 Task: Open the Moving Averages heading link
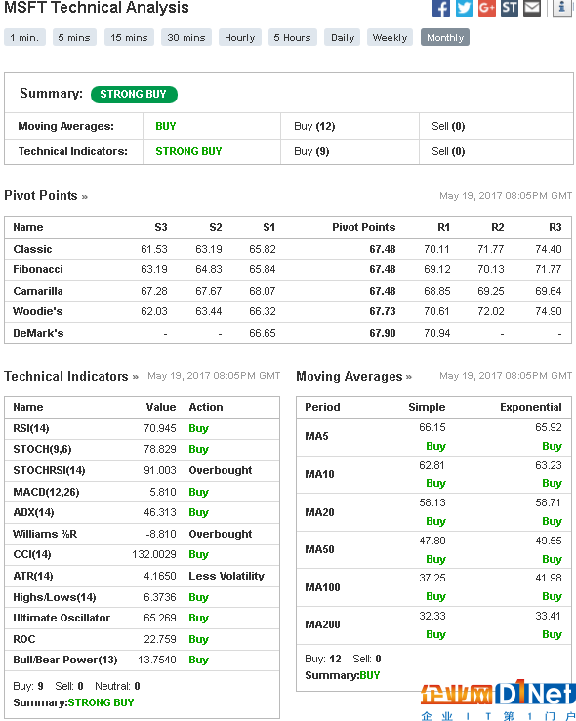click(x=353, y=377)
